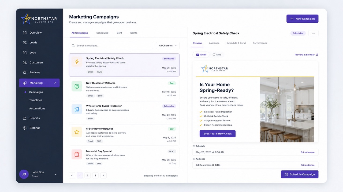The height and width of the screenshot is (192, 343).
Task: Switch to the All Campaigns tab
Action: point(80,33)
